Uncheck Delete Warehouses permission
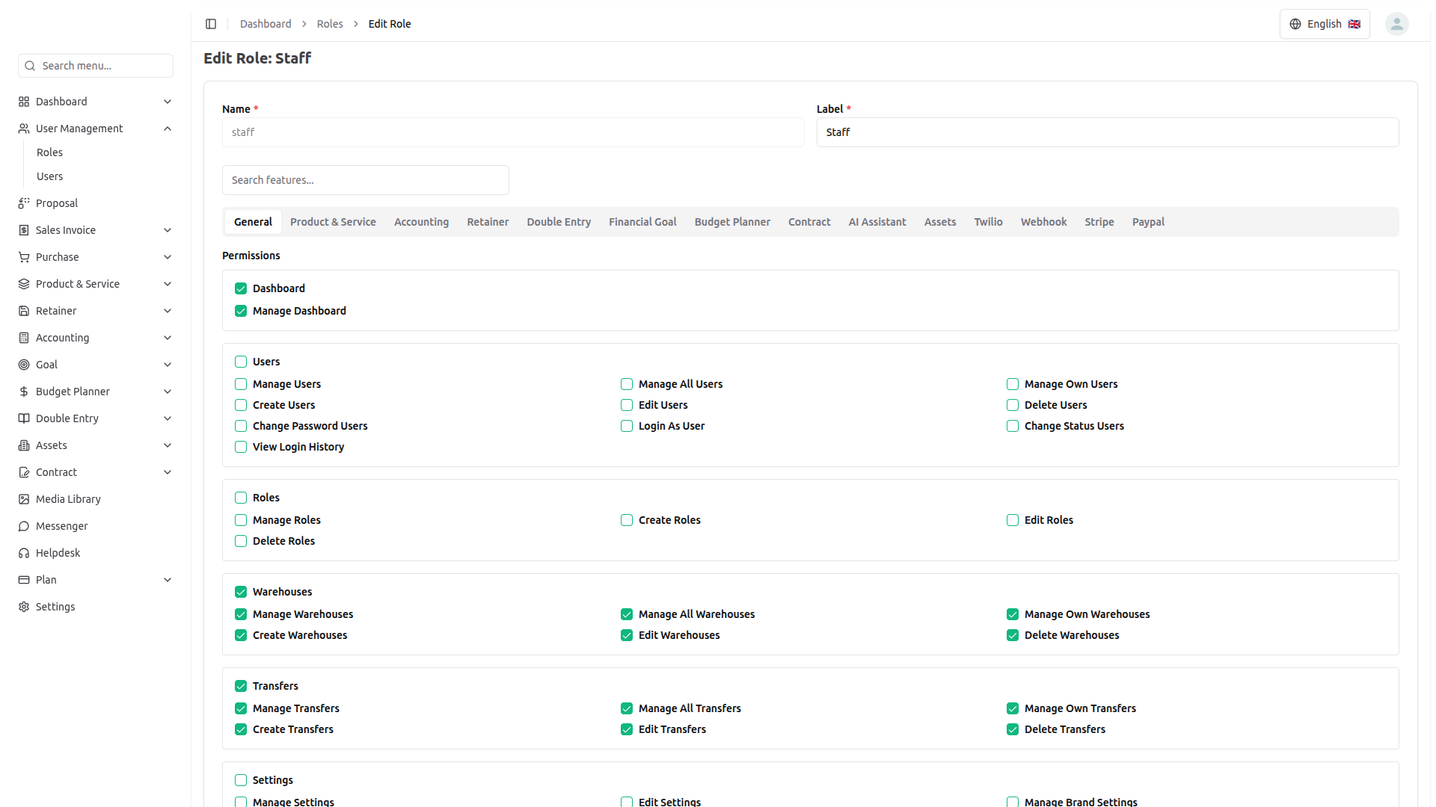The image size is (1436, 807). (1013, 635)
